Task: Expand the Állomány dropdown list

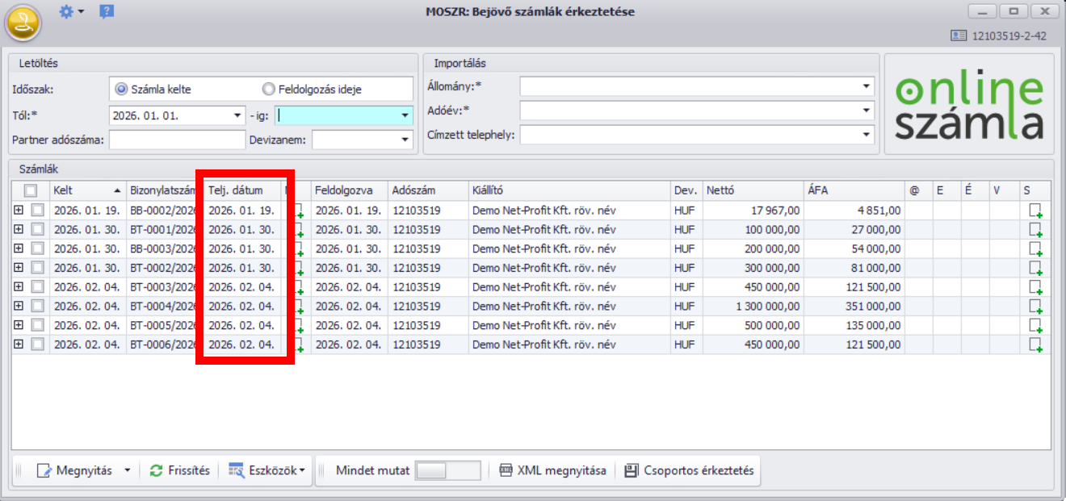Action: click(x=867, y=86)
